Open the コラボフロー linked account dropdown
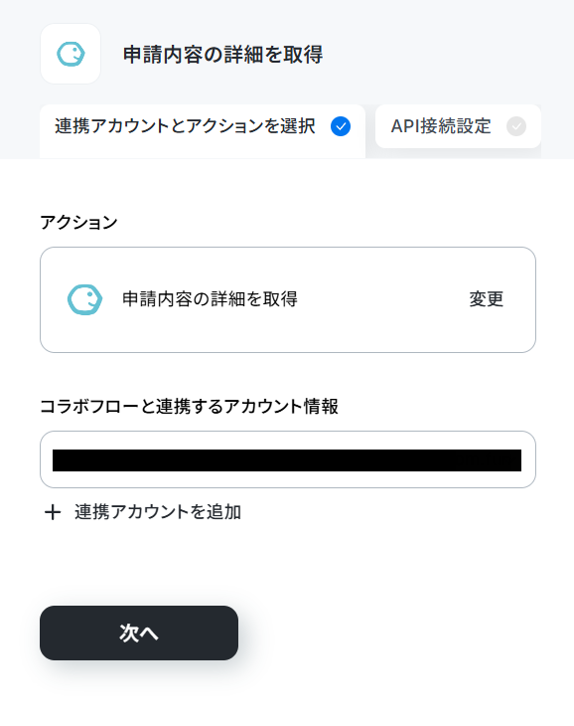This screenshot has height=726, width=574. tap(288, 459)
